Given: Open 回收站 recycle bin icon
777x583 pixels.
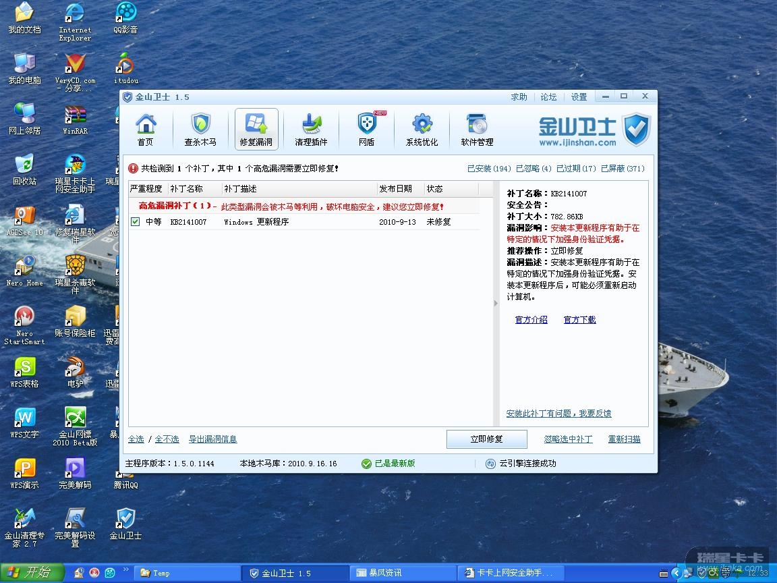Looking at the screenshot, I should click(24, 169).
